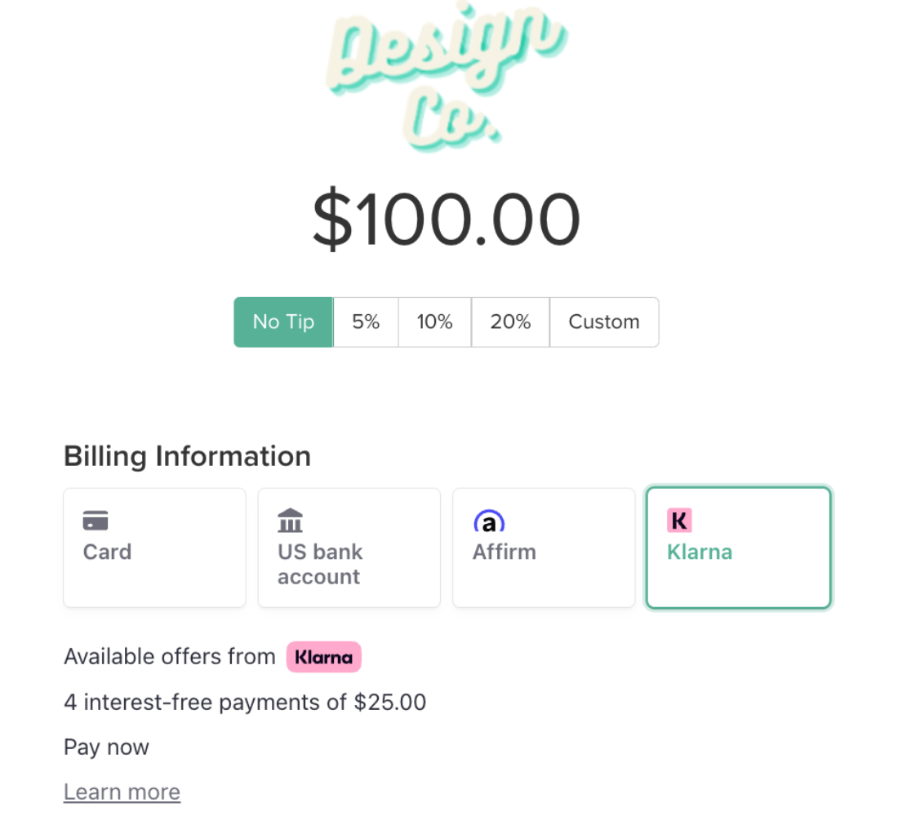Click the 4 interest-free payments offer
The width and height of the screenshot is (898, 816).
245,703
